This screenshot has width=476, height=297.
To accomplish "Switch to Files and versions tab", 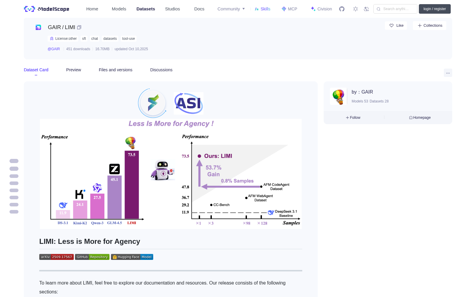I will pyautogui.click(x=115, y=70).
